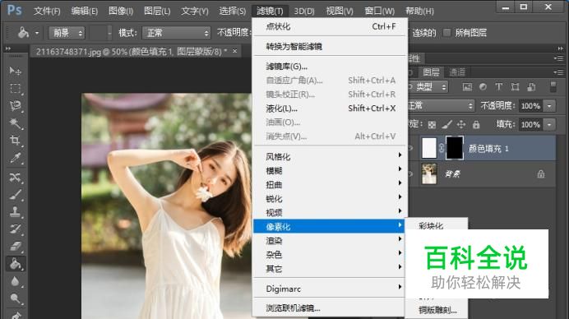Screen dimensions: 569x319
Task: Select the Blur tool
Action: pyautogui.click(x=16, y=282)
